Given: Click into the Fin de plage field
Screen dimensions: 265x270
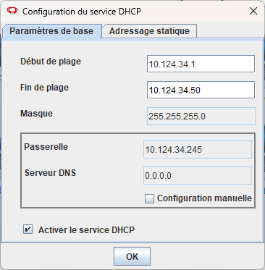Looking at the screenshot, I should click(201, 90).
